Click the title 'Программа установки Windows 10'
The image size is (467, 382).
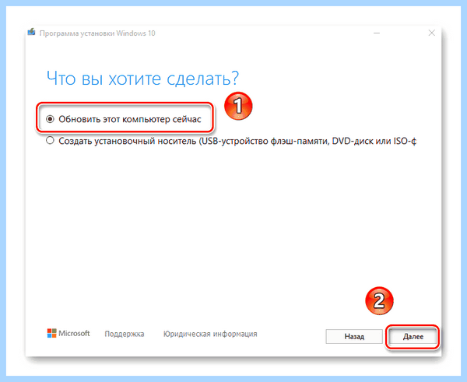[97, 33]
